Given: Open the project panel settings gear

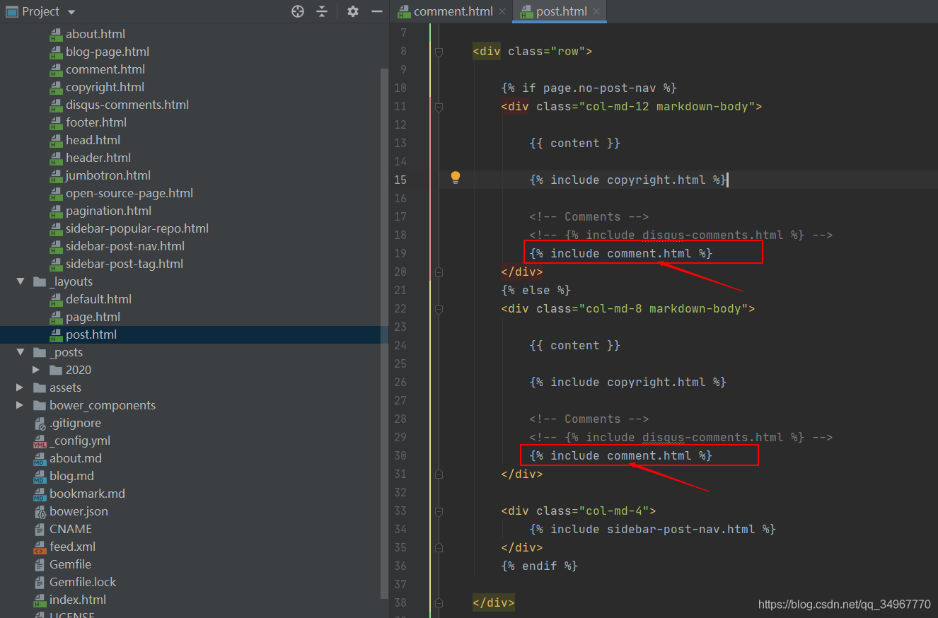Looking at the screenshot, I should pyautogui.click(x=353, y=11).
